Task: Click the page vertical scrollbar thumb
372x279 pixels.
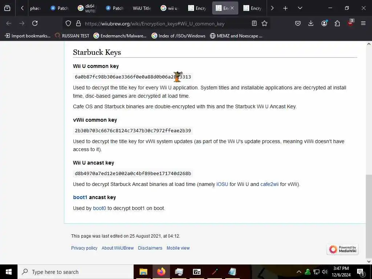Action: pyautogui.click(x=369, y=216)
